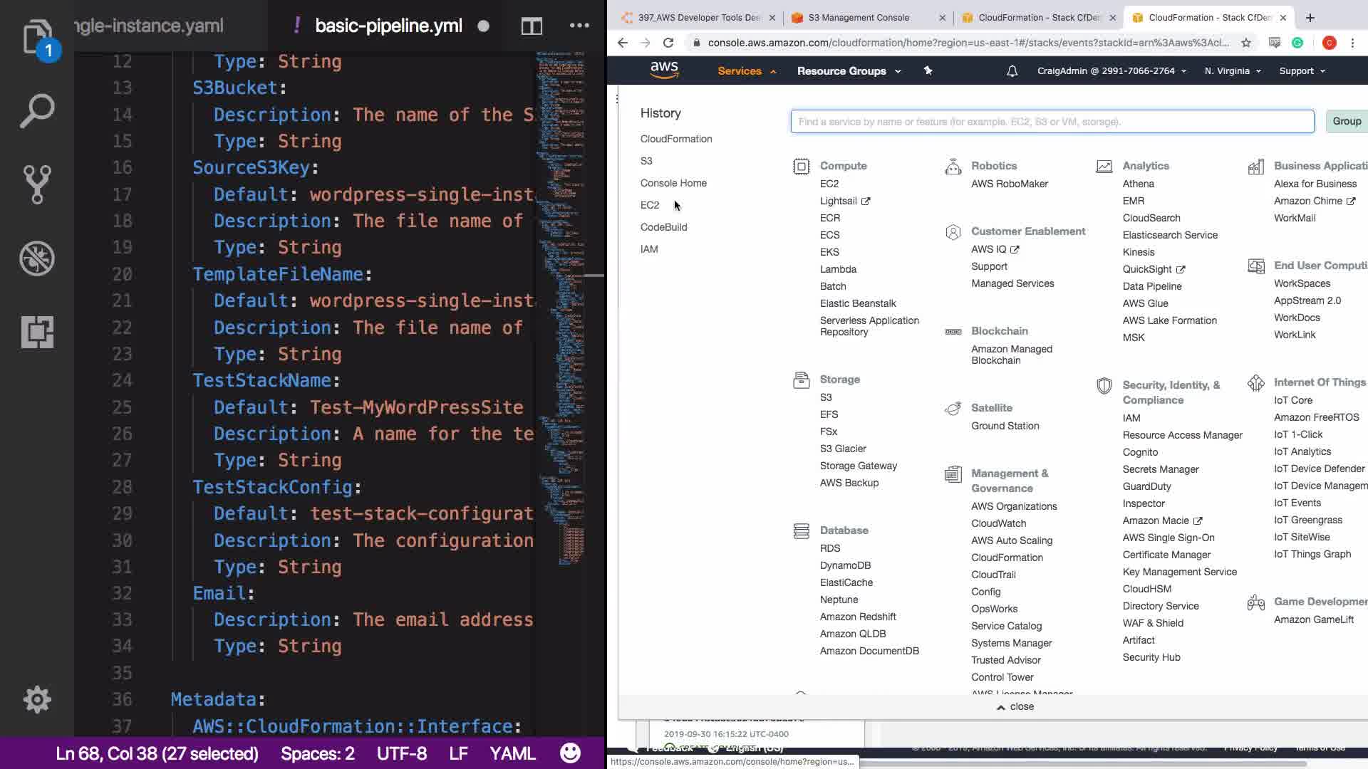Open the Debug (no-bug) icon in activity bar
1368x769 pixels.
(37, 258)
